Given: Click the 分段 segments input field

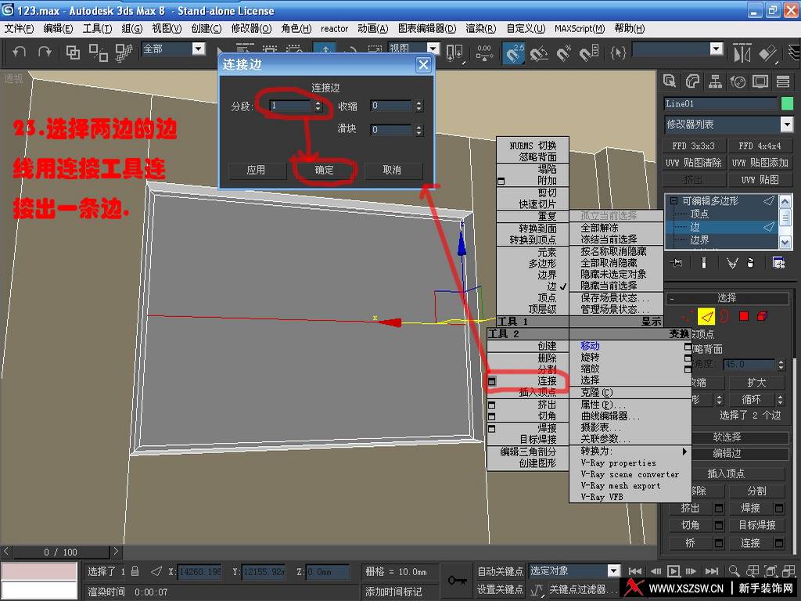Looking at the screenshot, I should (290, 106).
